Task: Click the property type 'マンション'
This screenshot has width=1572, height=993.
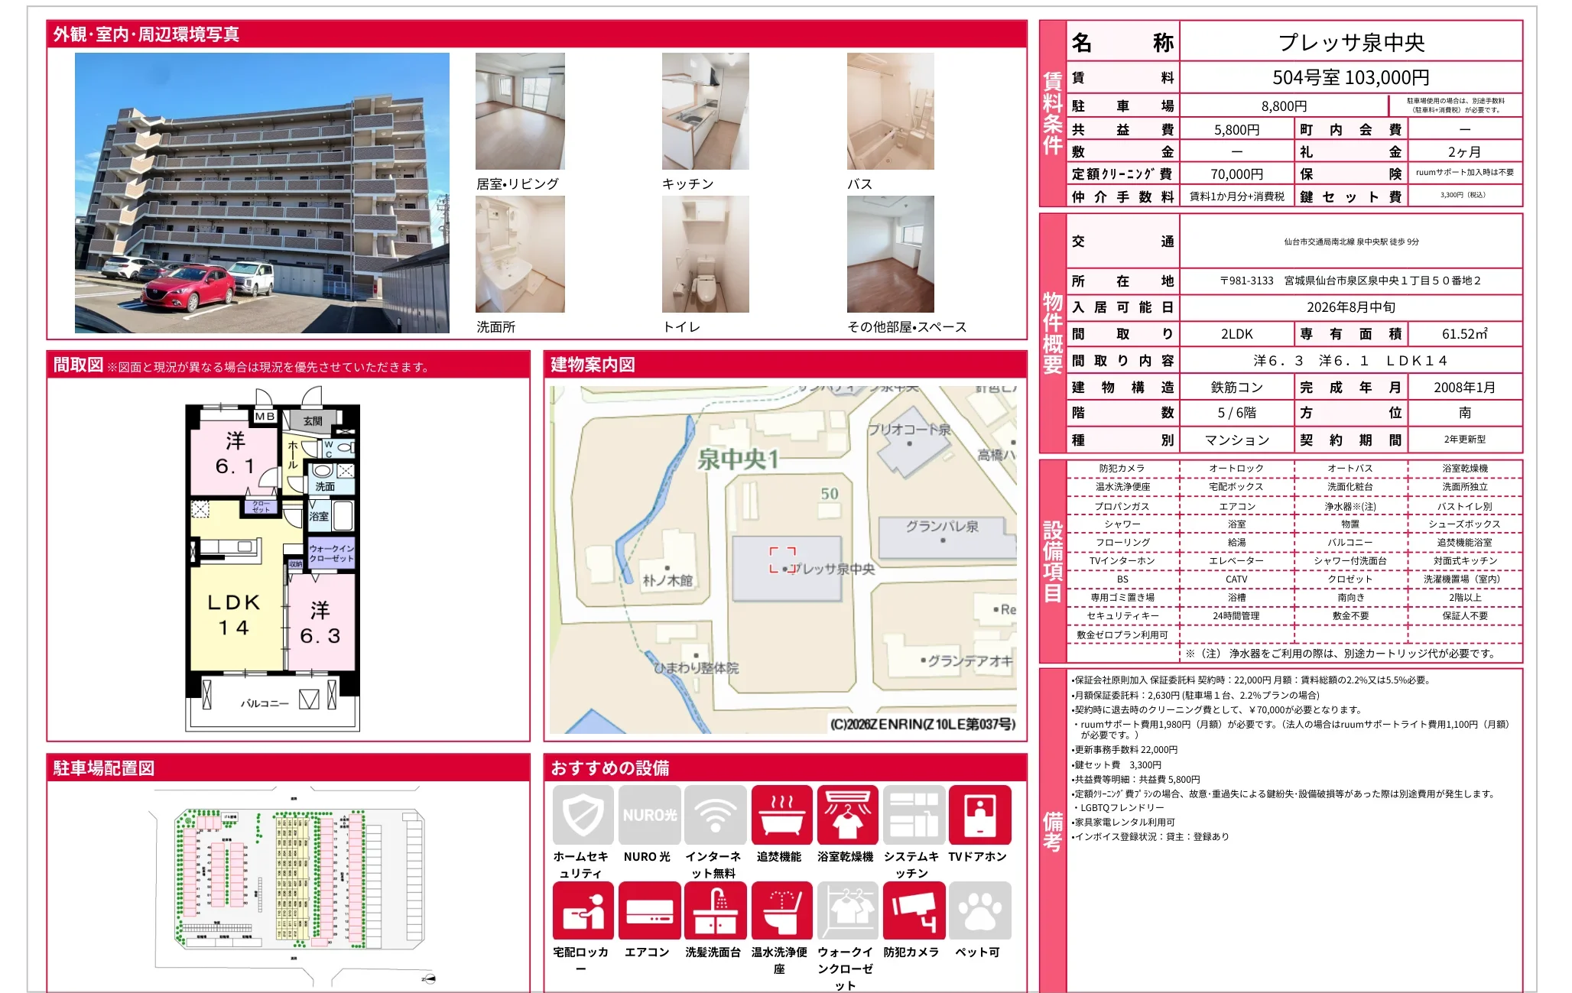Action: pyautogui.click(x=1237, y=440)
